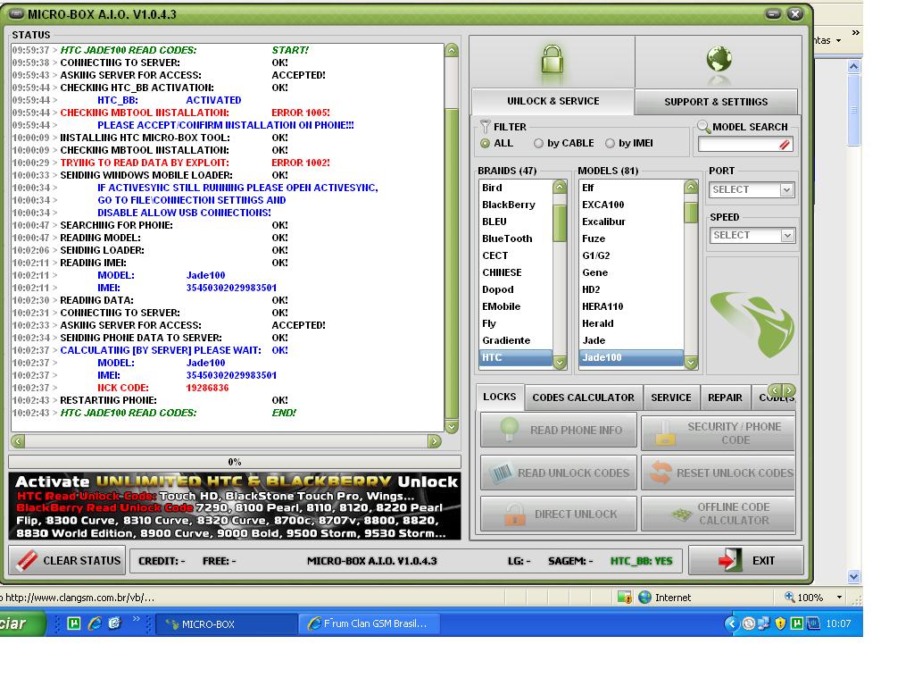Click the READ UNLOCK CODES button
The width and height of the screenshot is (914, 686).
pyautogui.click(x=559, y=473)
